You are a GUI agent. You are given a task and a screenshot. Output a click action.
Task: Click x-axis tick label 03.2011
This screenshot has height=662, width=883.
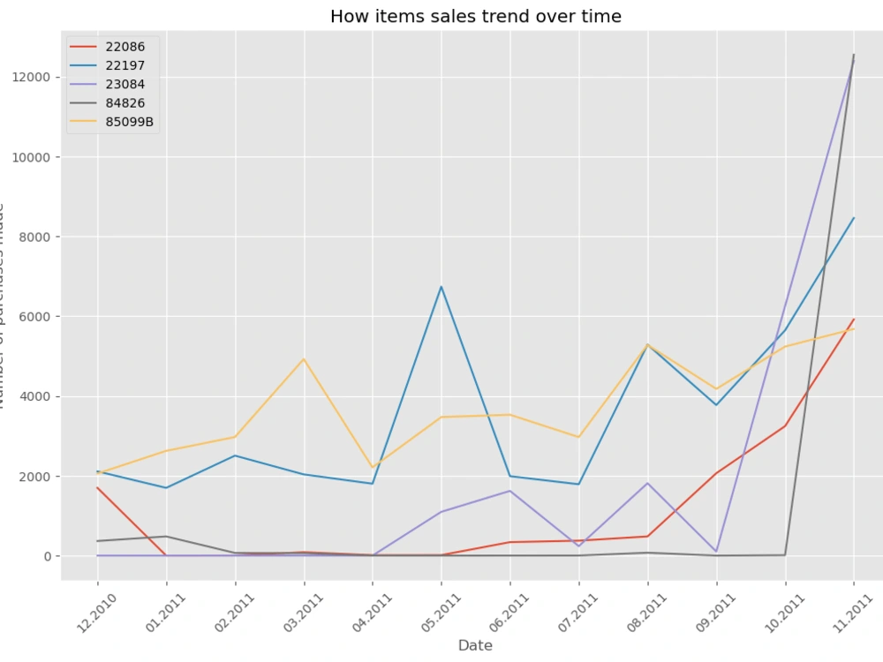tap(303, 613)
